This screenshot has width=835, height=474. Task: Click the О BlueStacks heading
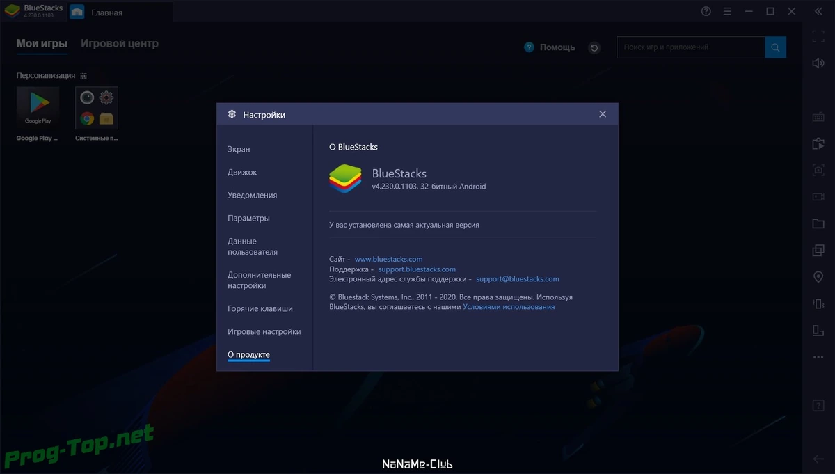tap(353, 147)
